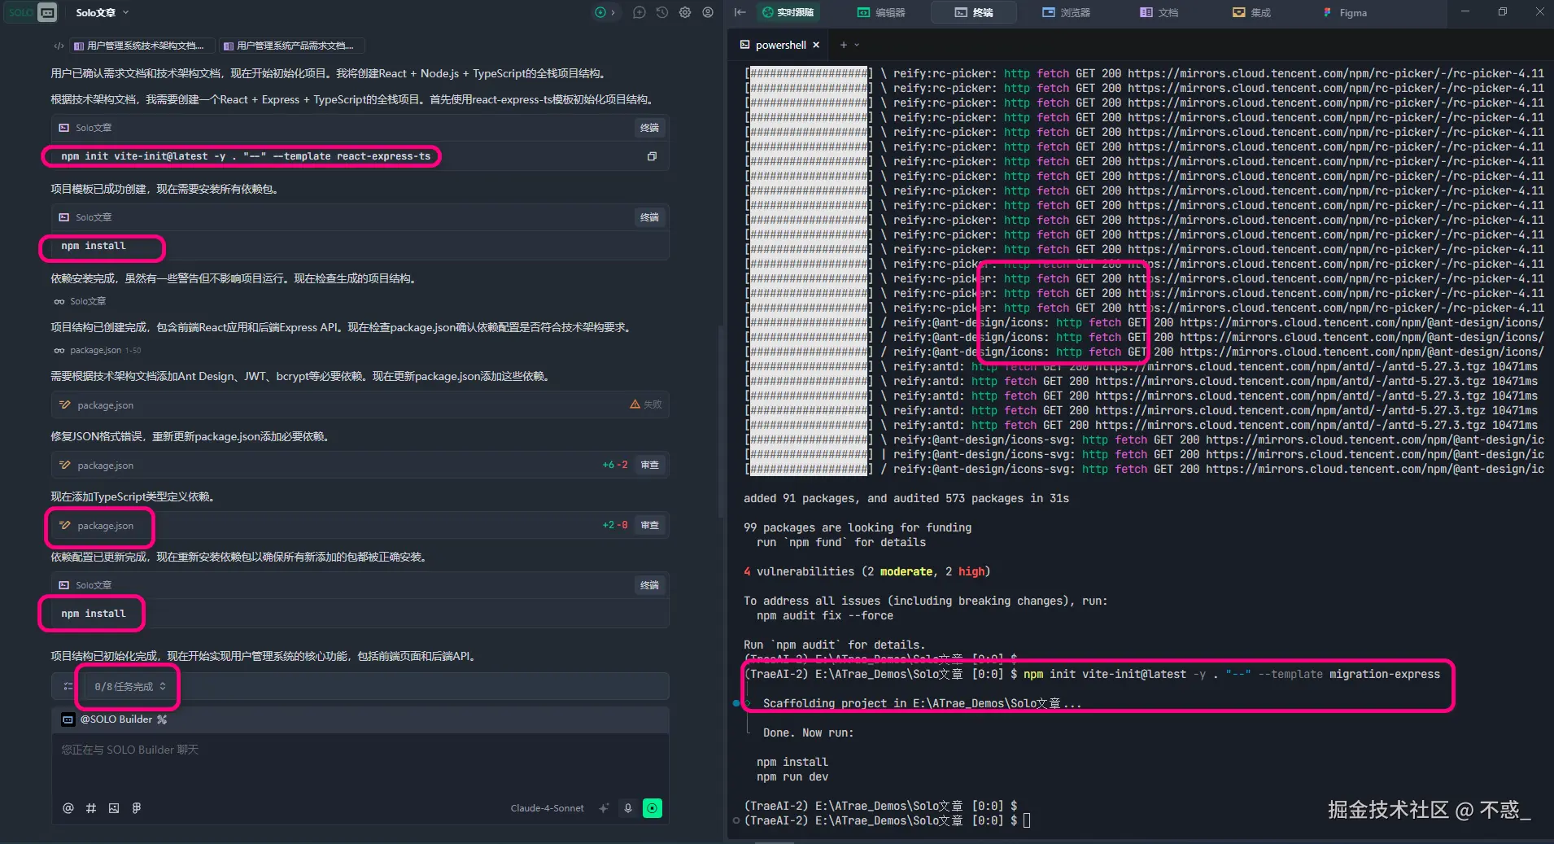Insert a mention with the @ icon
This screenshot has height=844, width=1554.
click(x=68, y=808)
